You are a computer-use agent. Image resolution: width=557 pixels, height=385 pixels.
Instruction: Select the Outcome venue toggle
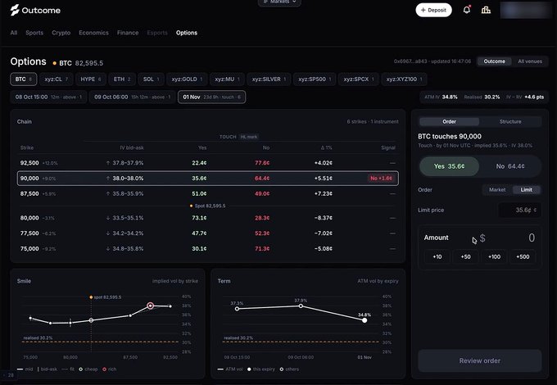click(494, 61)
